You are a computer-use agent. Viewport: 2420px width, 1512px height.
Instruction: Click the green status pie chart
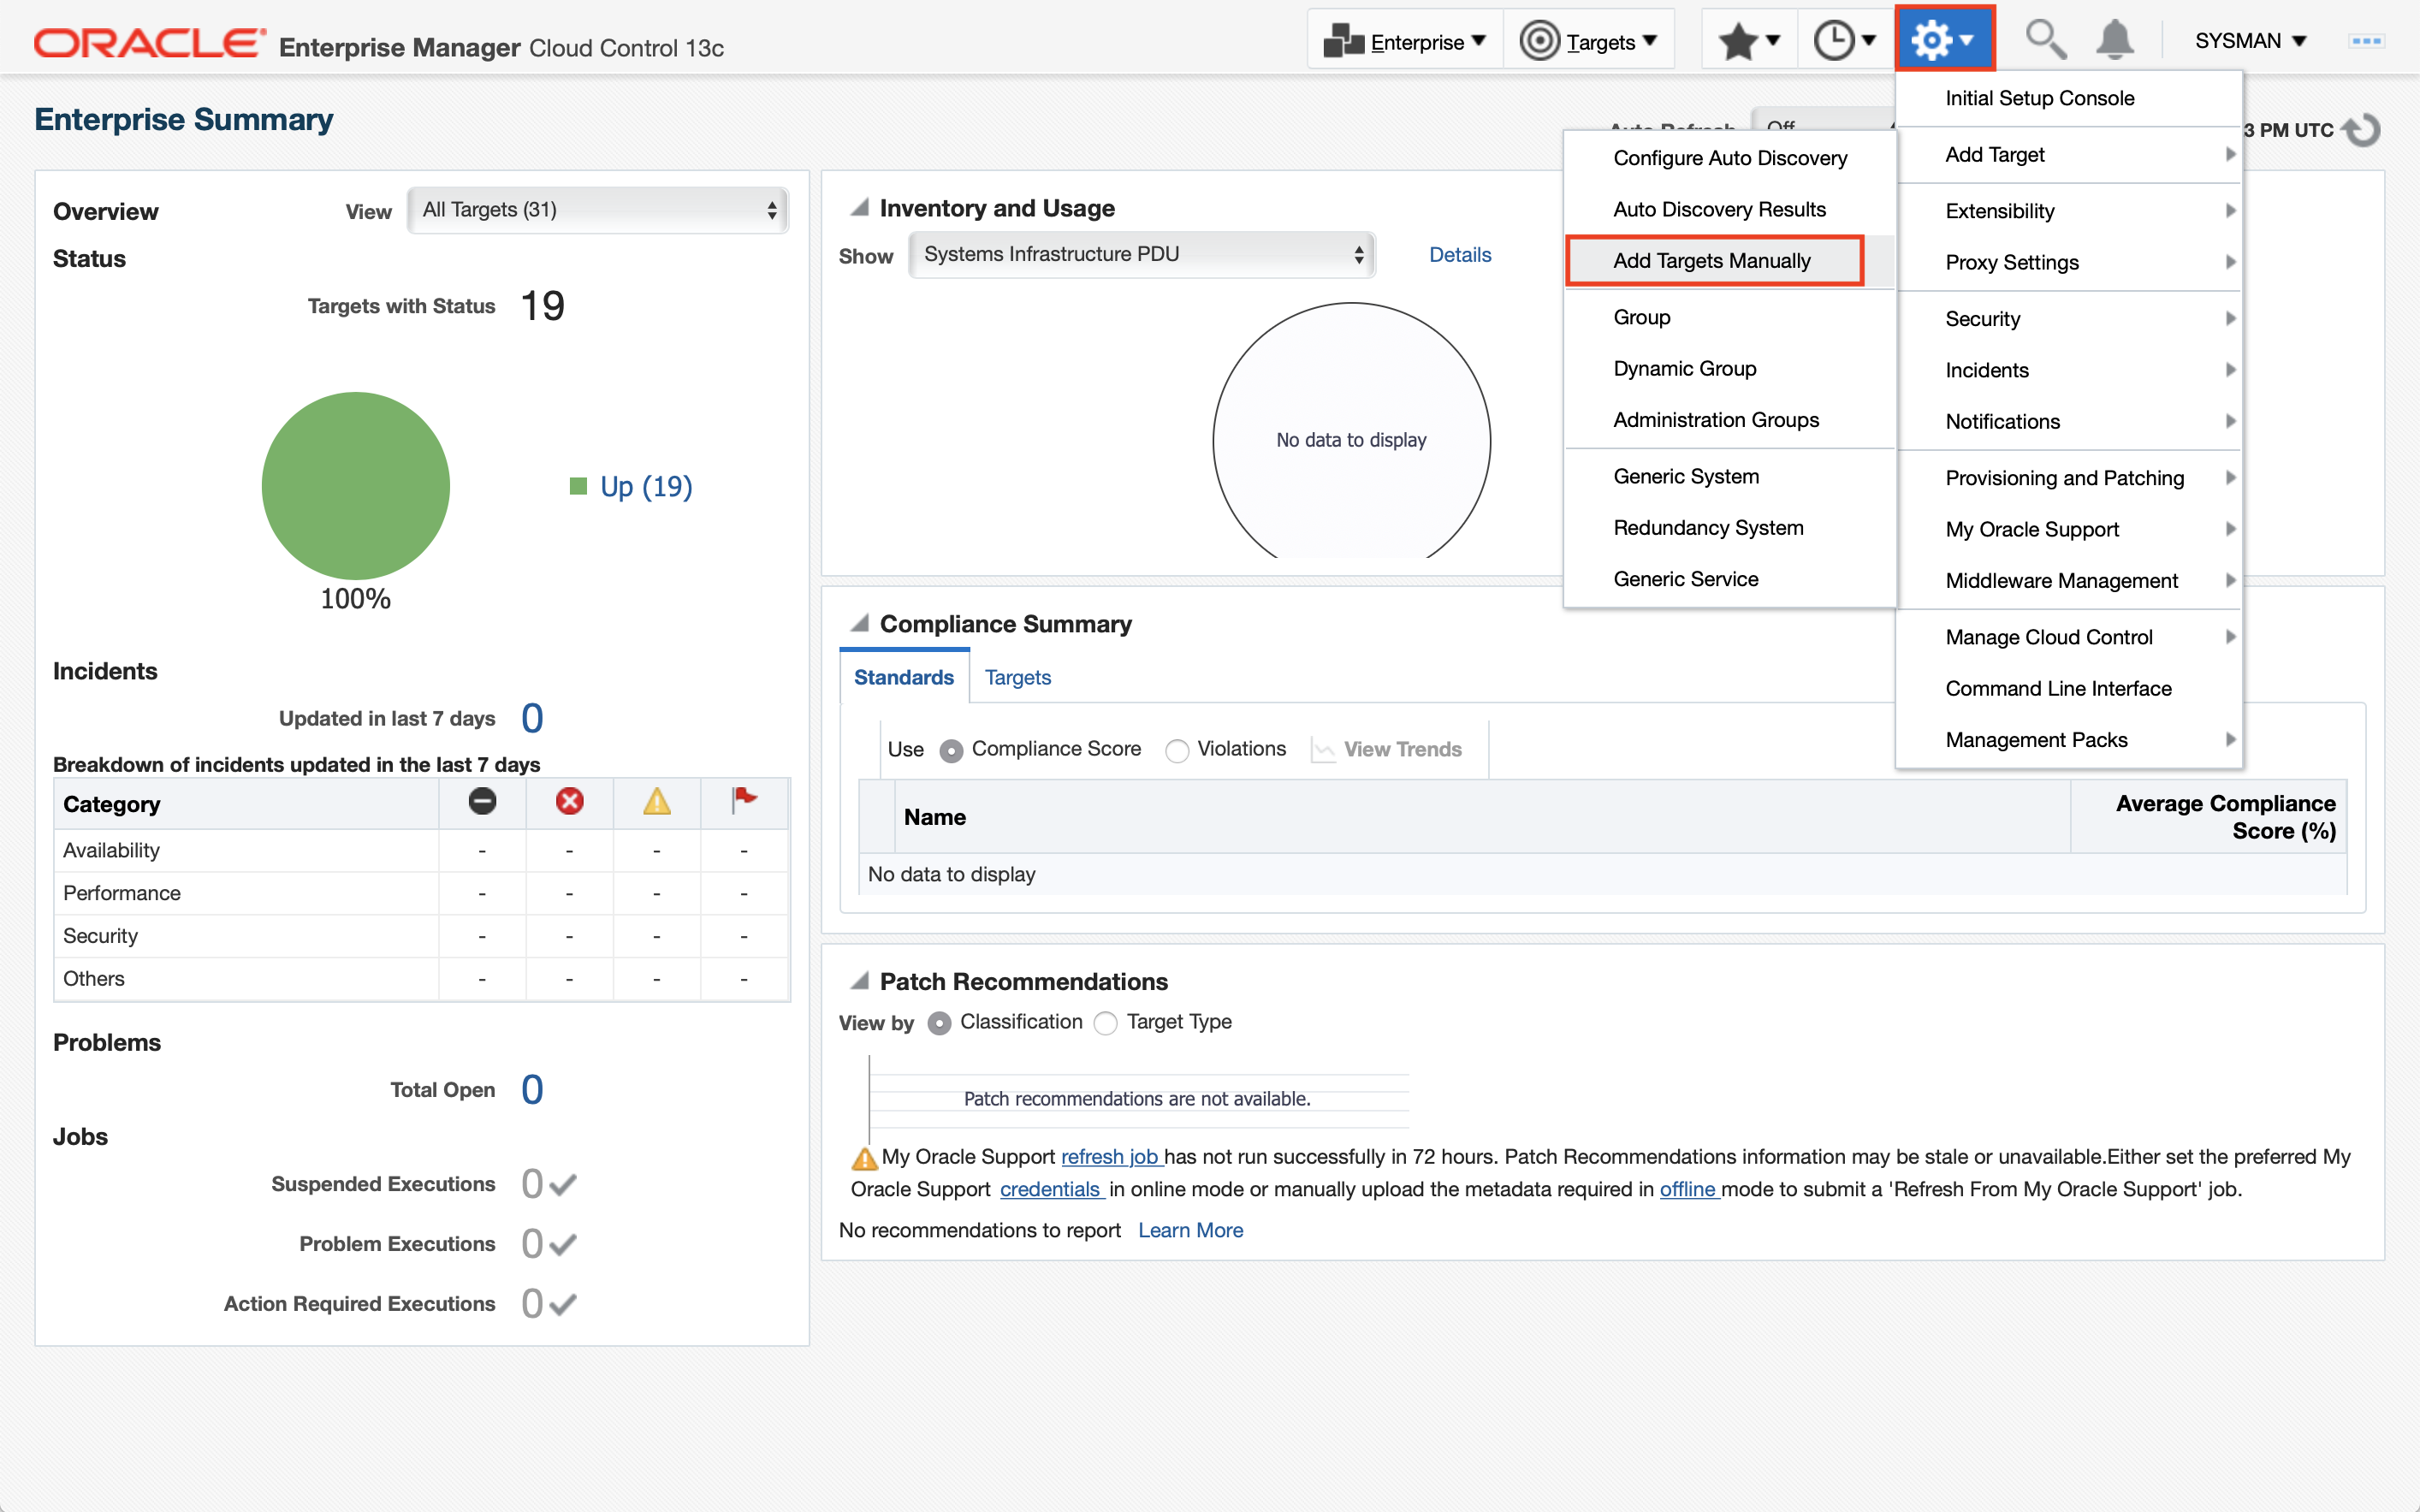pos(356,486)
